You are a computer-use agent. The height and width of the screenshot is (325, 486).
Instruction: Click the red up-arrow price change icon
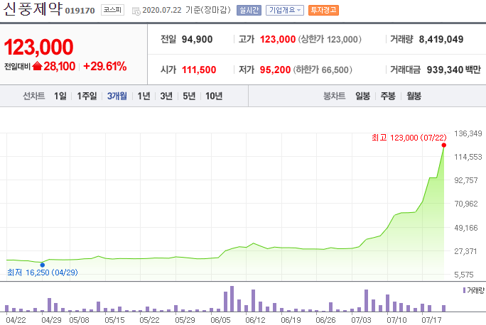[37, 65]
